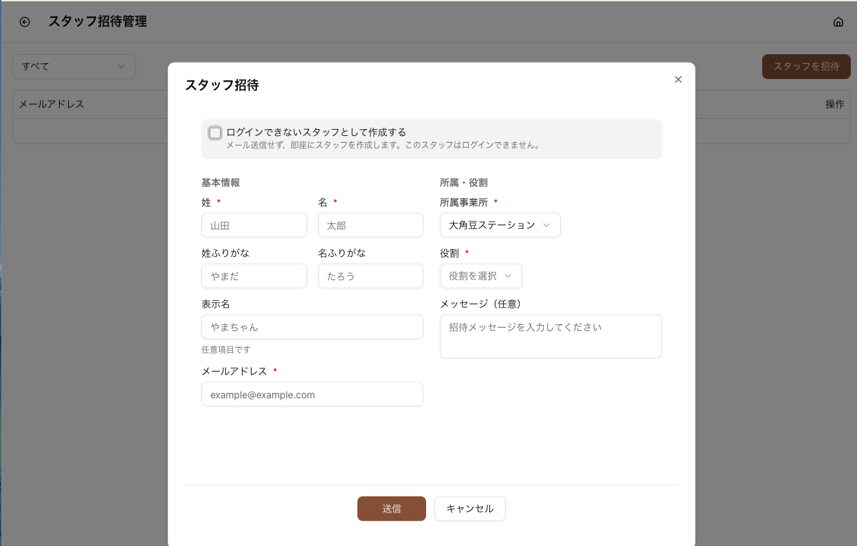Focus the 表示名 input field

click(x=312, y=327)
